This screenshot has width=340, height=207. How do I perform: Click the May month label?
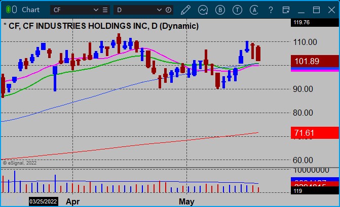186,201
